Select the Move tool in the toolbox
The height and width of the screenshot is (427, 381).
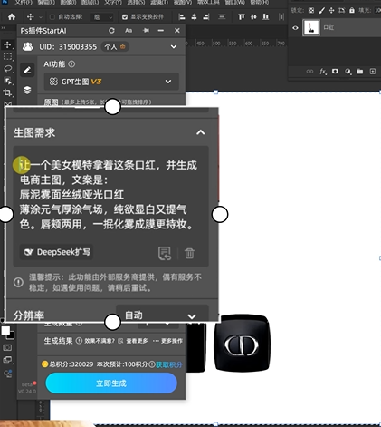click(x=8, y=45)
